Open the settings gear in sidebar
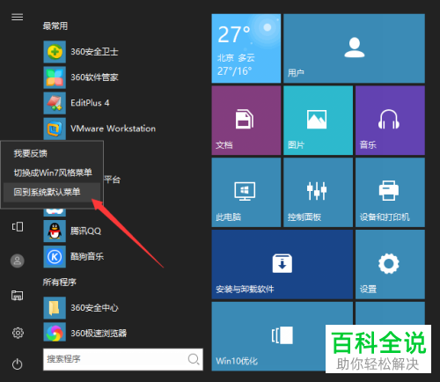The image size is (440, 382). point(18,333)
